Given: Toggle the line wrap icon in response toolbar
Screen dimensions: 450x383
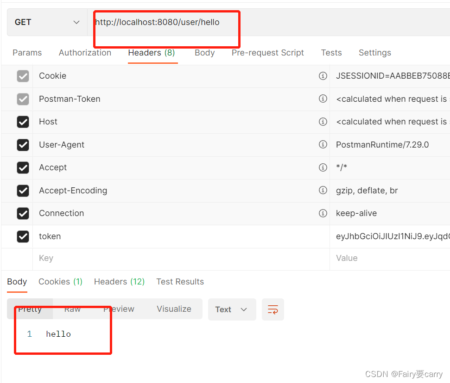Looking at the screenshot, I should pos(273,309).
